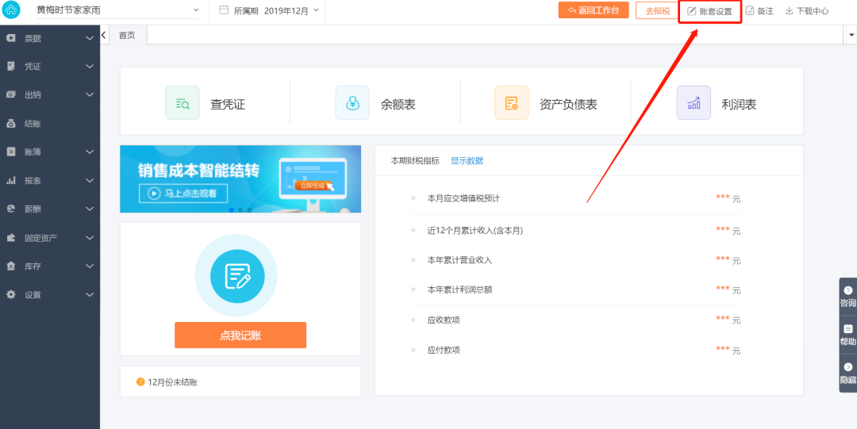Click the home logo icon at top-left
Viewport: 857px width, 429px height.
pyautogui.click(x=11, y=10)
